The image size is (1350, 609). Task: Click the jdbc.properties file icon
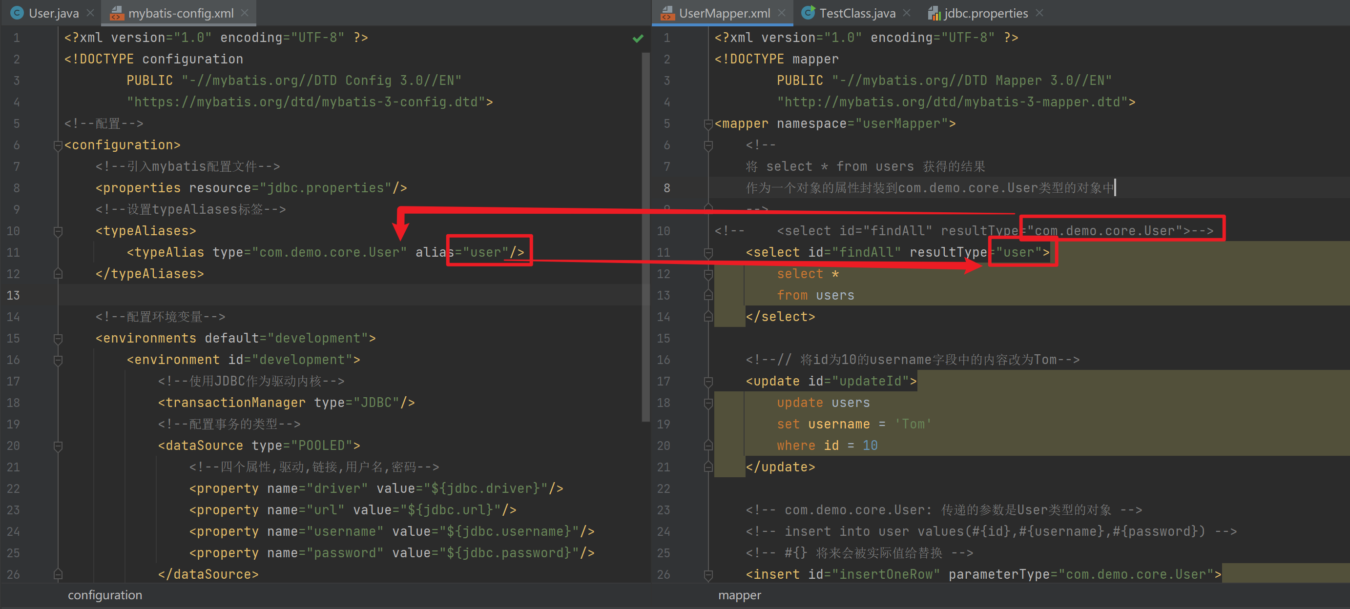pos(934,13)
